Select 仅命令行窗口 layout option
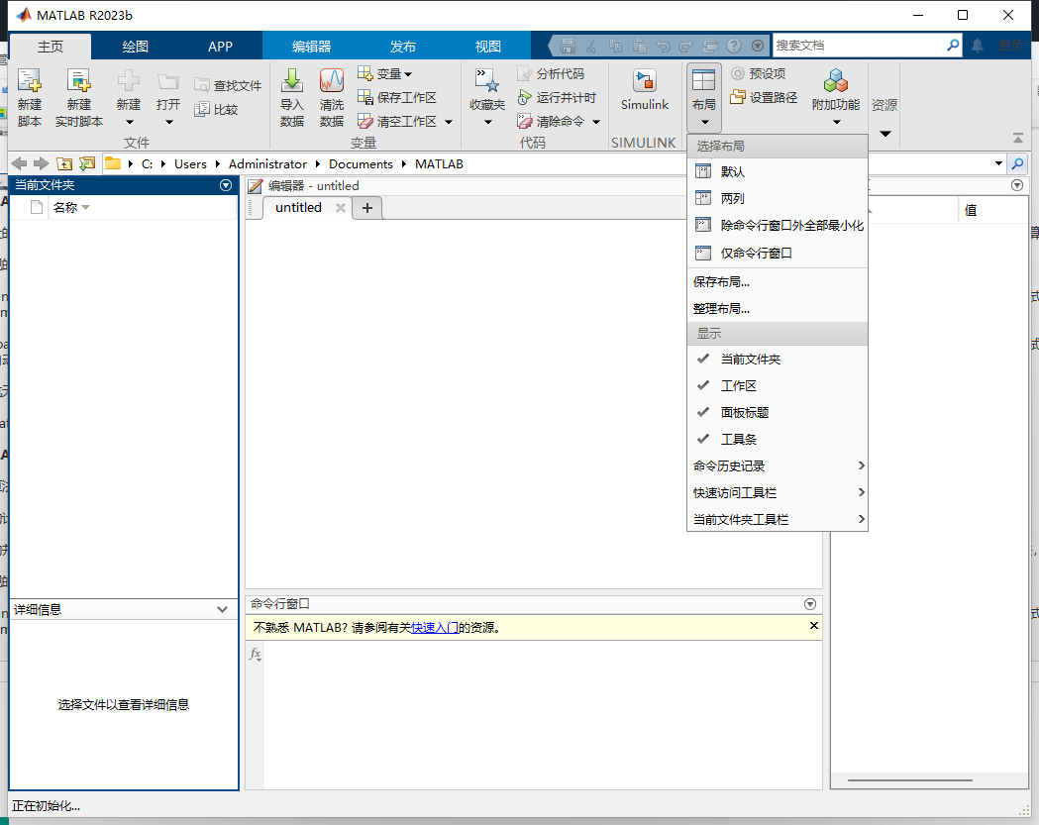Image resolution: width=1039 pixels, height=825 pixels. (x=778, y=254)
